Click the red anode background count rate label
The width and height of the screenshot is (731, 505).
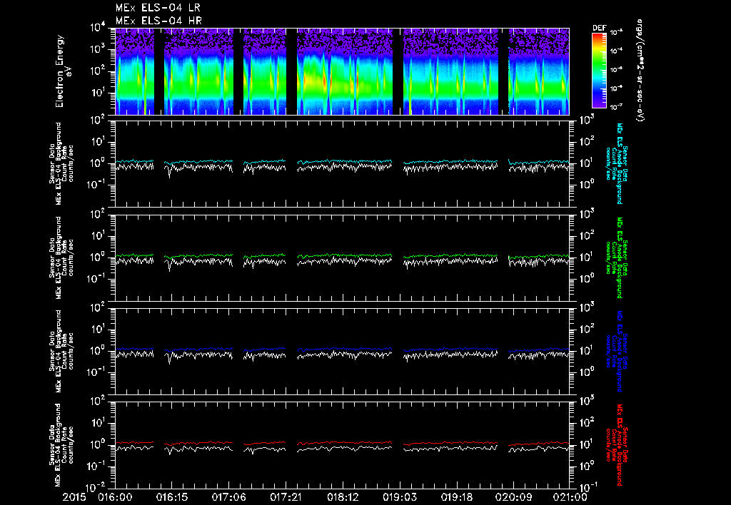point(616,445)
